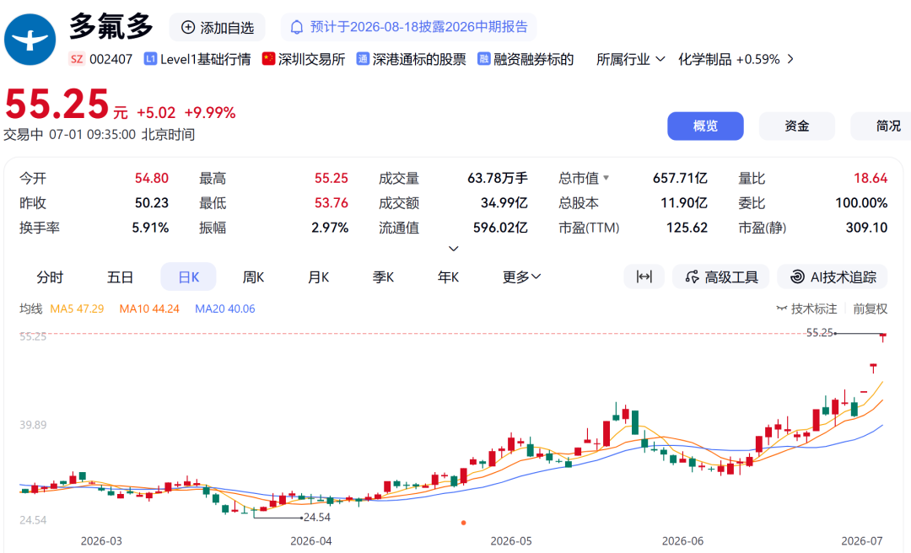Switch to the 月K chart tab
The width and height of the screenshot is (911, 553).
(318, 277)
